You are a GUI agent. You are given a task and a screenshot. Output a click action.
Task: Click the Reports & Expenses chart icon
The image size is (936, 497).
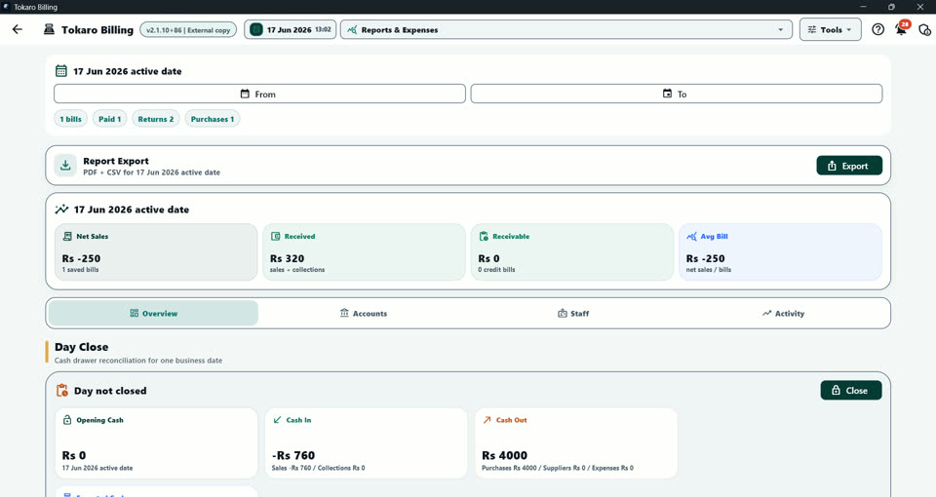tap(352, 29)
